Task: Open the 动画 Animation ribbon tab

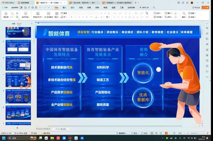Action: tap(89, 7)
